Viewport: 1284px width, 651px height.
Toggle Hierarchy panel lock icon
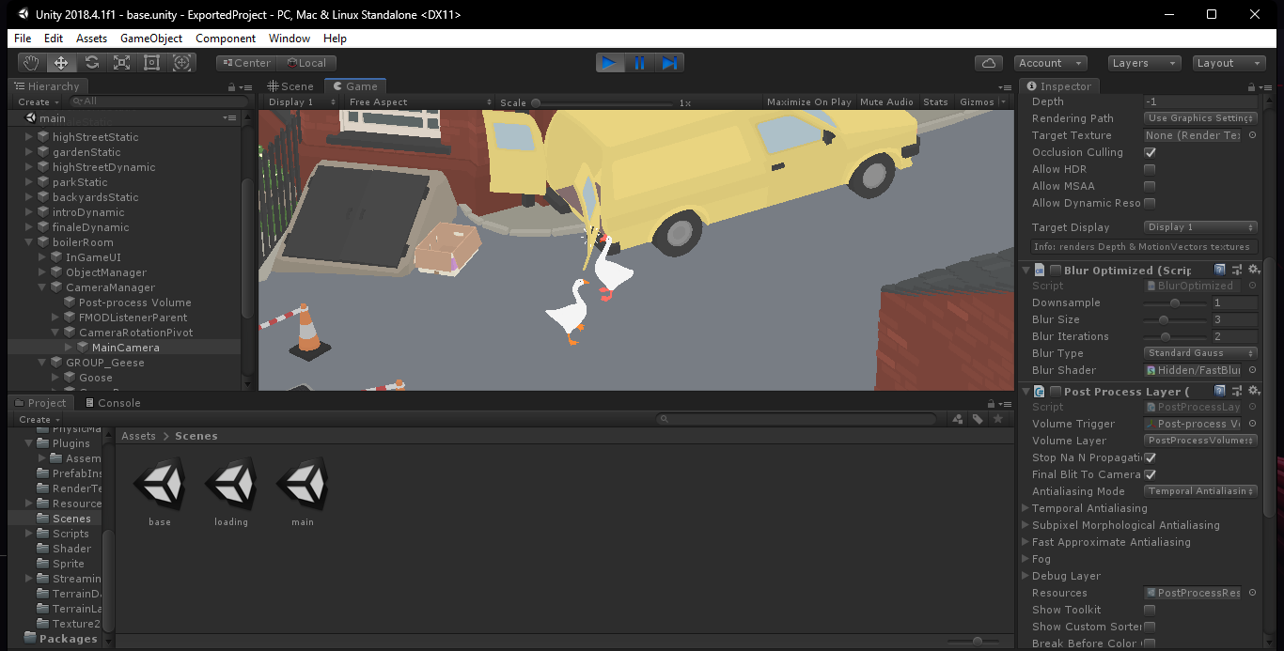coord(231,87)
